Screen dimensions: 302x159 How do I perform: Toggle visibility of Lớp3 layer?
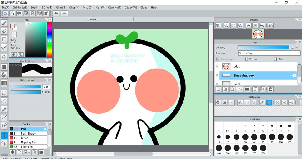(217, 84)
